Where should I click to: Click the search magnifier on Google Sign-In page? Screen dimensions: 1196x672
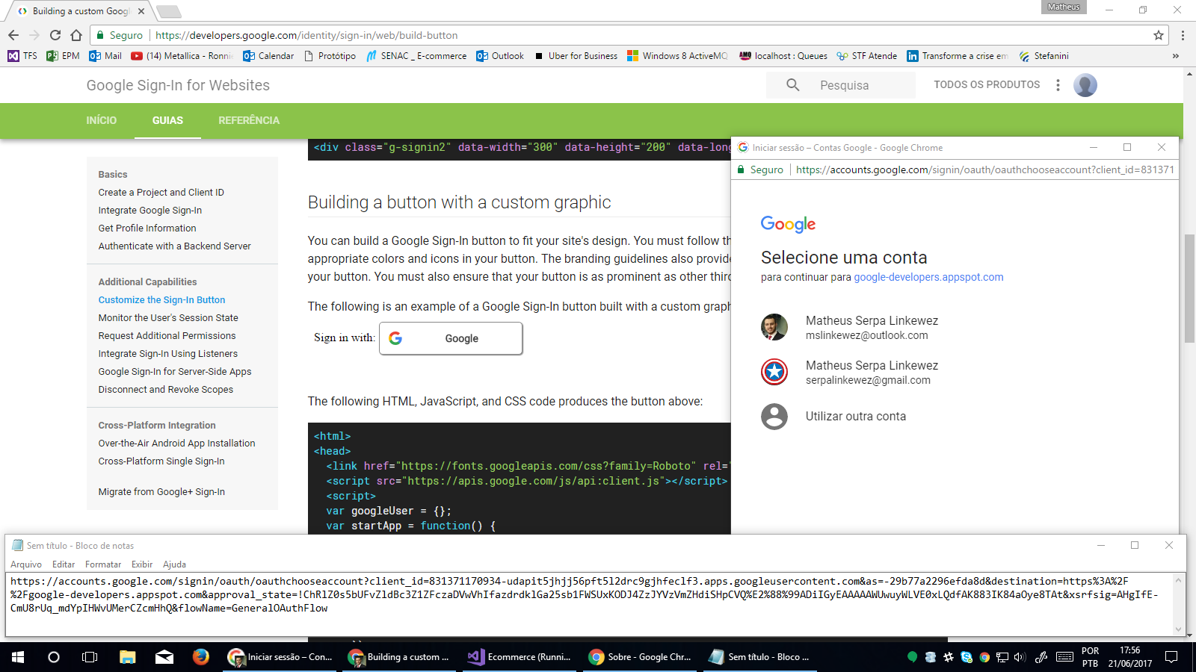click(x=792, y=85)
